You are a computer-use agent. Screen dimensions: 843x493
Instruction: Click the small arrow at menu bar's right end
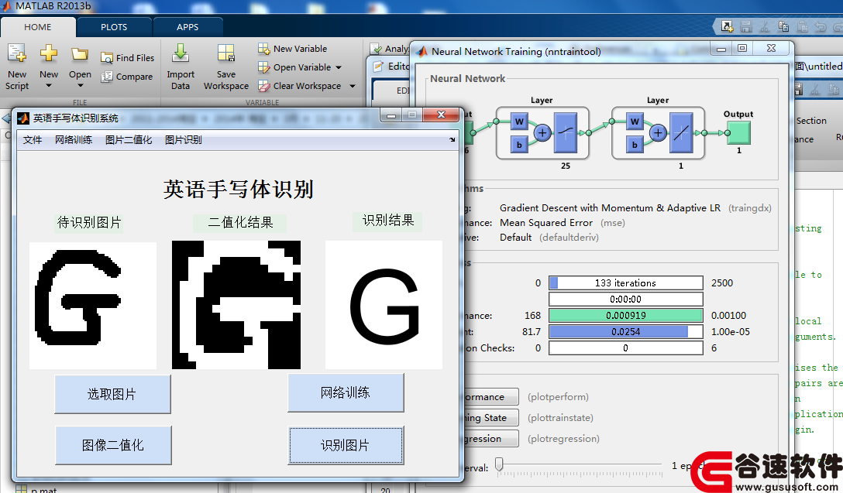click(452, 139)
